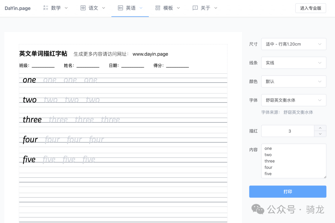The width and height of the screenshot is (335, 223).
Task: Open the 线条 dropdown showing 实线
Action: (x=293, y=63)
